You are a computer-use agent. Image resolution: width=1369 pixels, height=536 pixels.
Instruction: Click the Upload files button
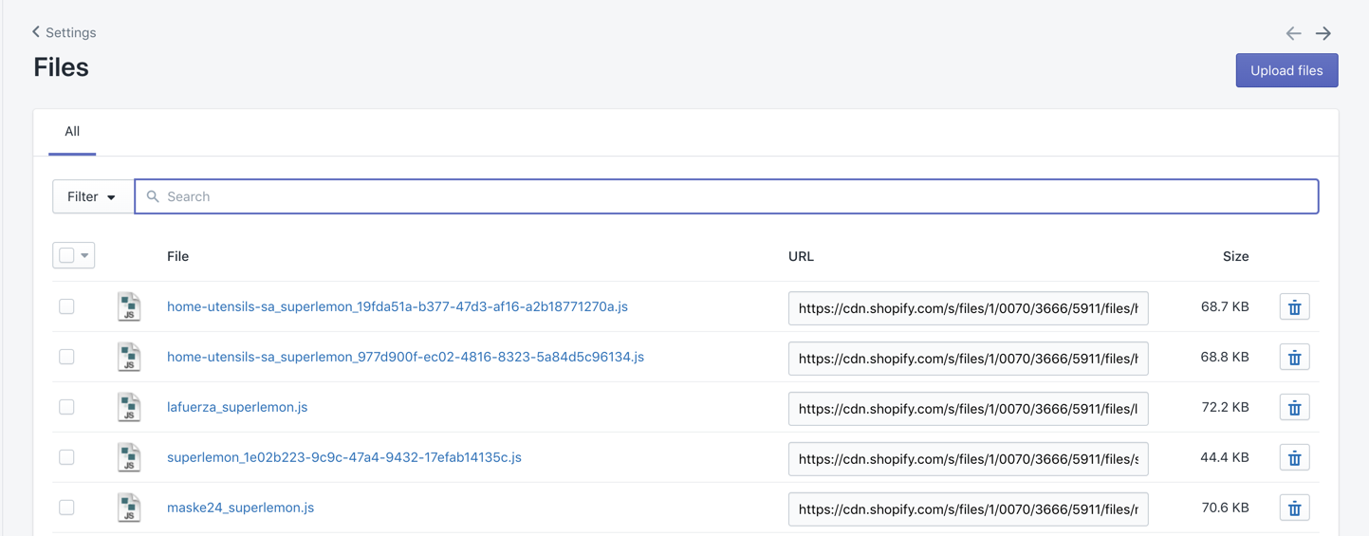pos(1286,70)
